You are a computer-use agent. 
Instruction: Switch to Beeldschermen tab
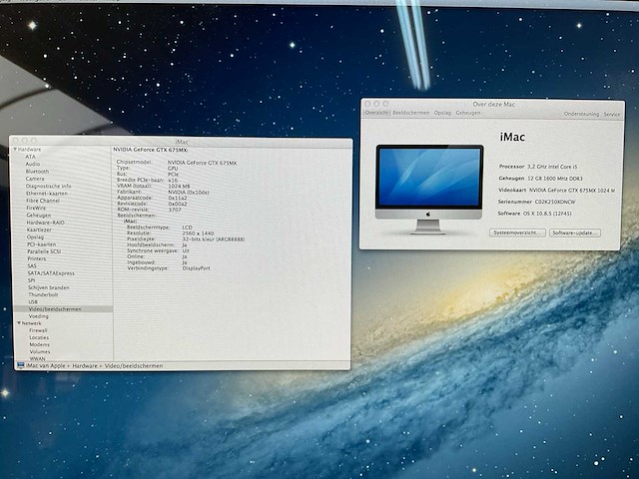coord(410,113)
